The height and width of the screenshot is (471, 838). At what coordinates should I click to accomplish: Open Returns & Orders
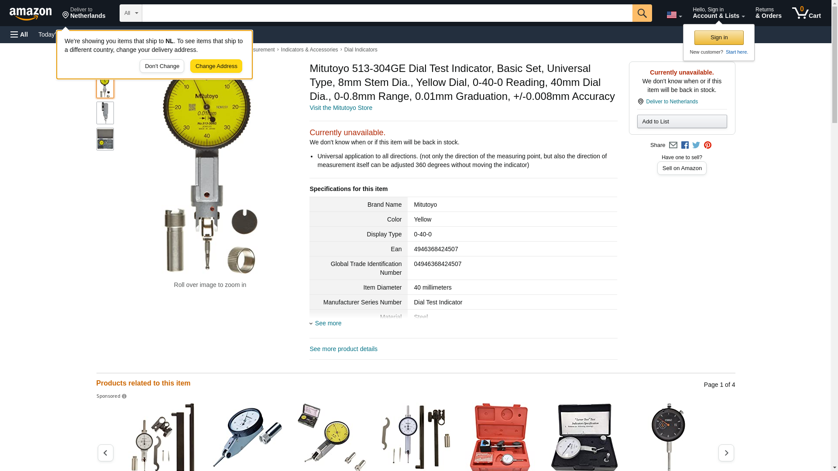pyautogui.click(x=768, y=13)
